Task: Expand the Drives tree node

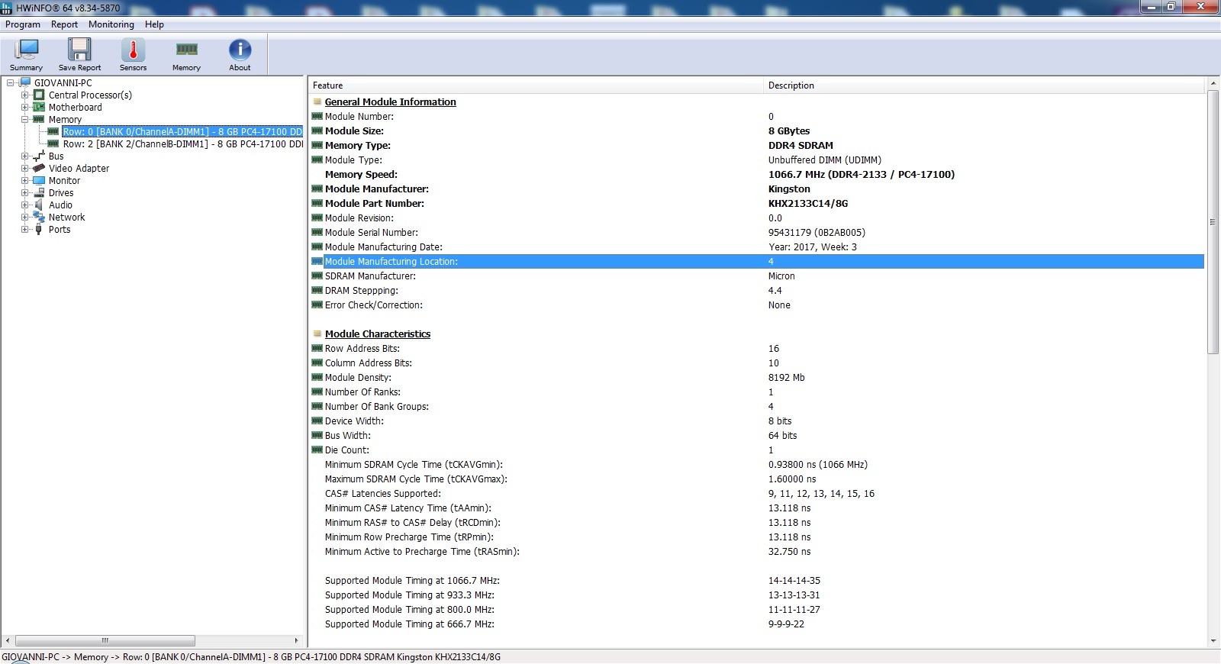Action: tap(24, 192)
